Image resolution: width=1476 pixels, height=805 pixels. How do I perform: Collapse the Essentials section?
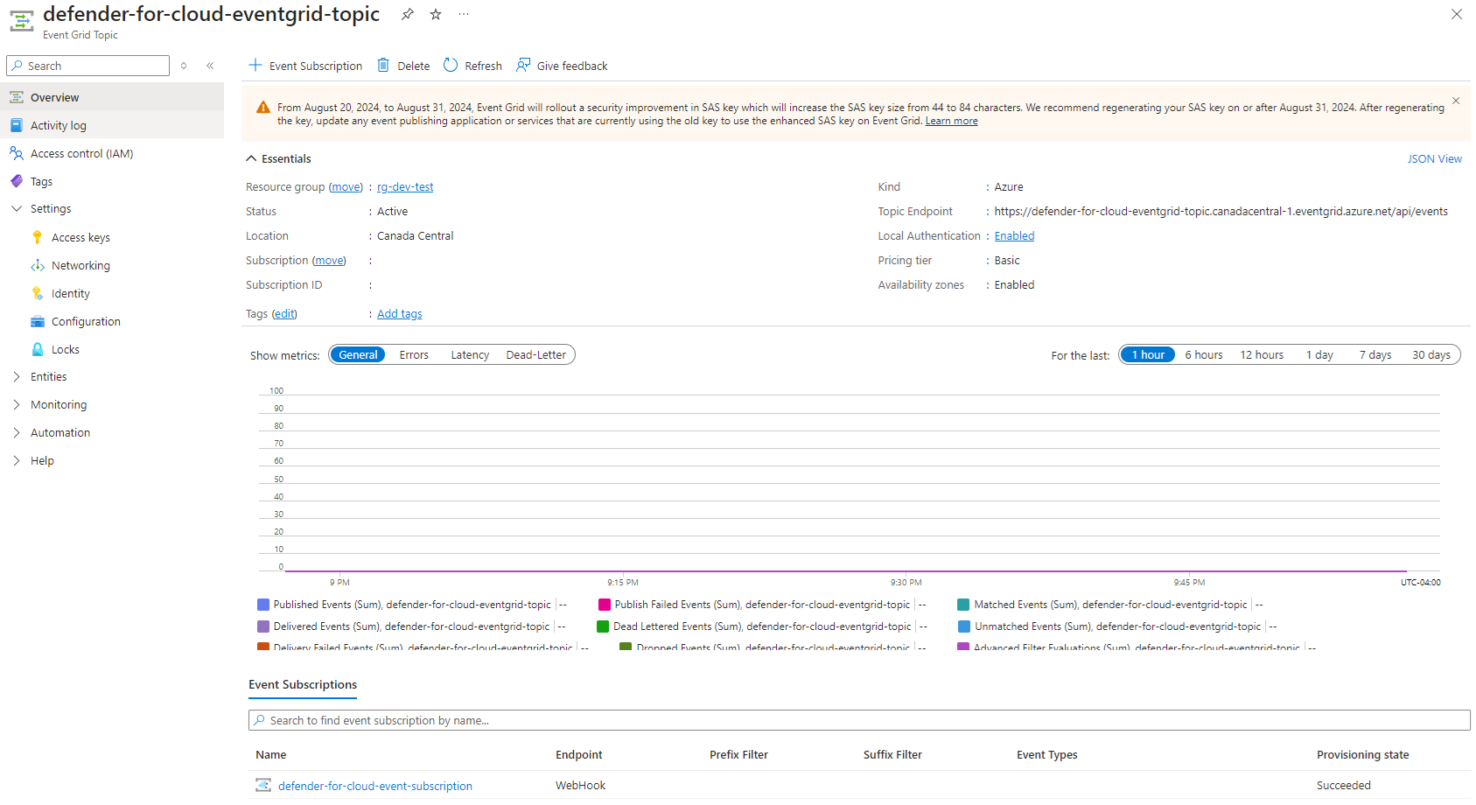(251, 158)
